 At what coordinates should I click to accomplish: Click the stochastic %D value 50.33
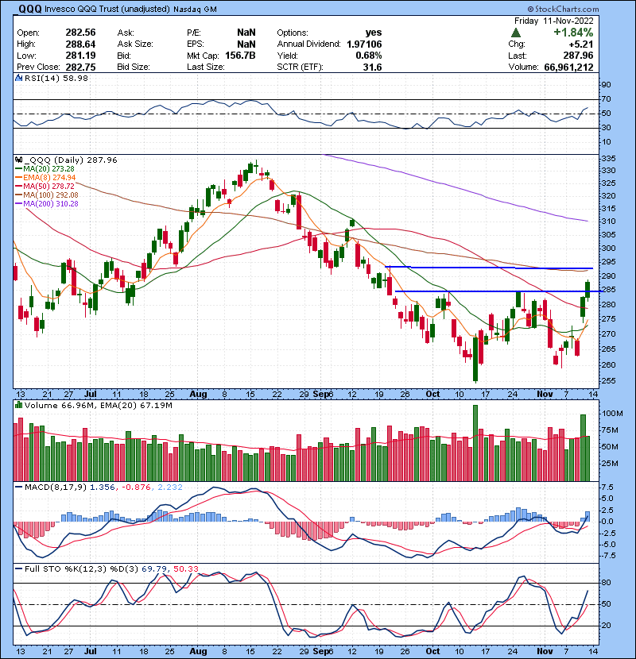185,568
